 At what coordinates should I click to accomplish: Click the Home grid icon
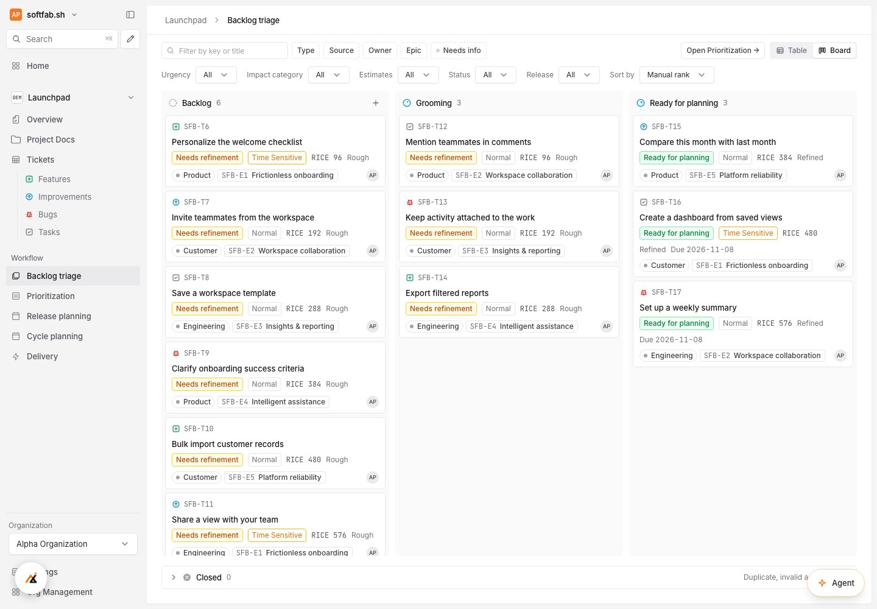tap(16, 66)
